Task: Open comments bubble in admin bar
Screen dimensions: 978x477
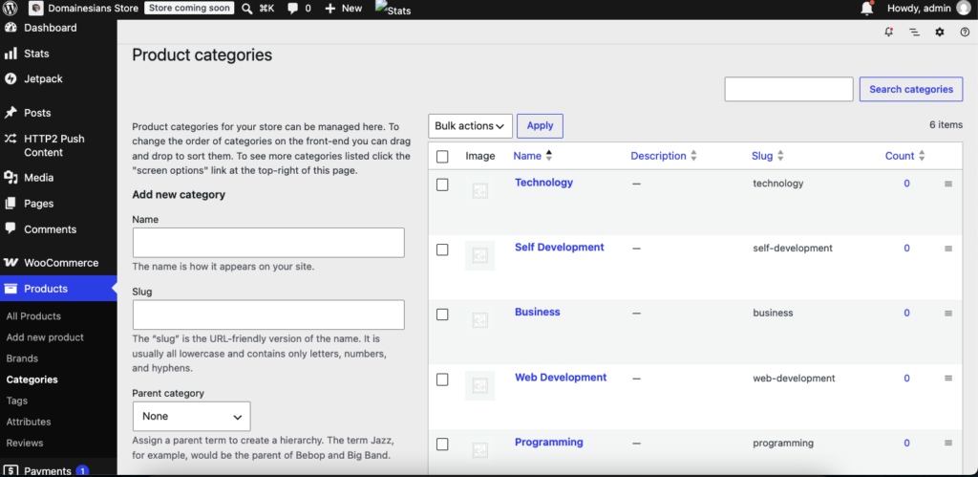Action: tap(292, 9)
